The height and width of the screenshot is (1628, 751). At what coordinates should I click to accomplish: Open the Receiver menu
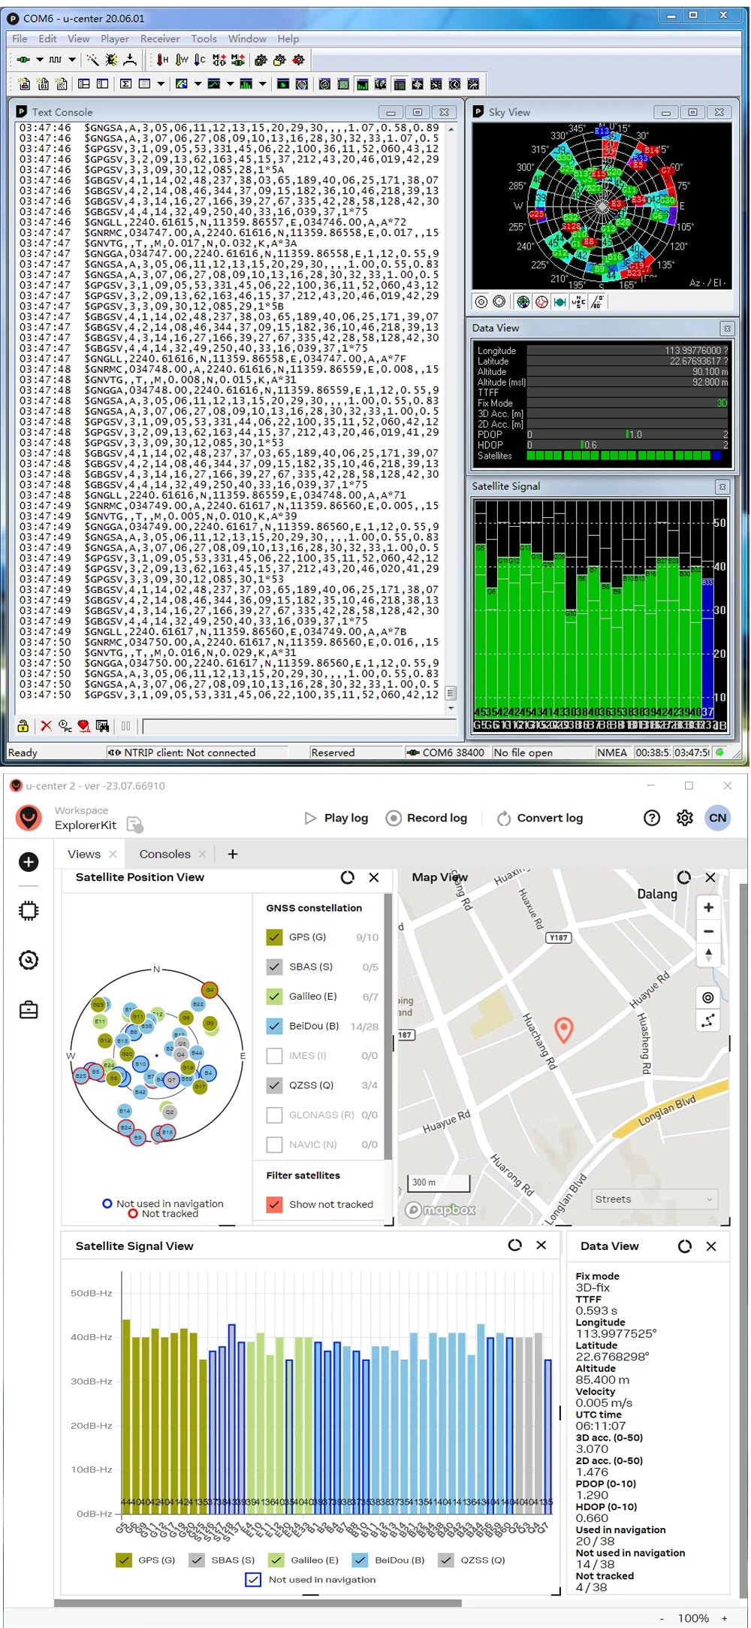160,38
